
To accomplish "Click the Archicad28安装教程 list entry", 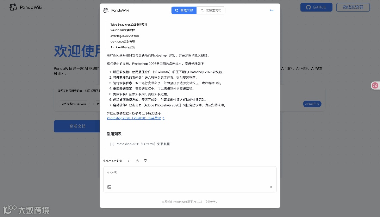I will pyautogui.click(x=123, y=47).
